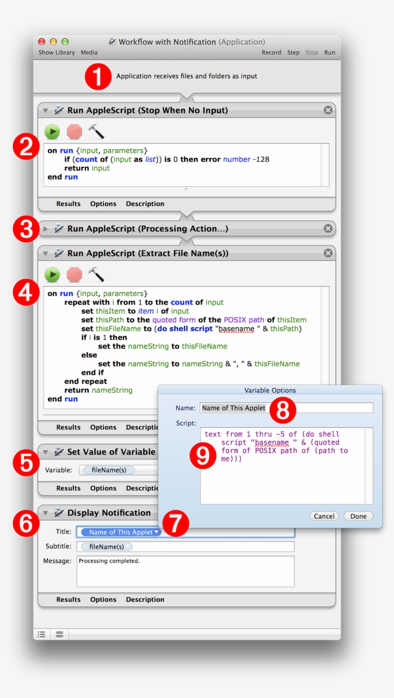The image size is (394, 698).
Task: Remove the Stop When No Input action
Action: [328, 110]
